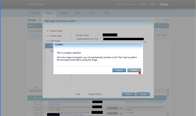The height and width of the screenshot is (116, 196).
Task: Click the Organizational Unit (OU) input field
Action: (124, 39)
